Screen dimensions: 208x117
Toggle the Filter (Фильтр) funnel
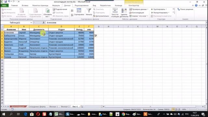pos(89,12)
